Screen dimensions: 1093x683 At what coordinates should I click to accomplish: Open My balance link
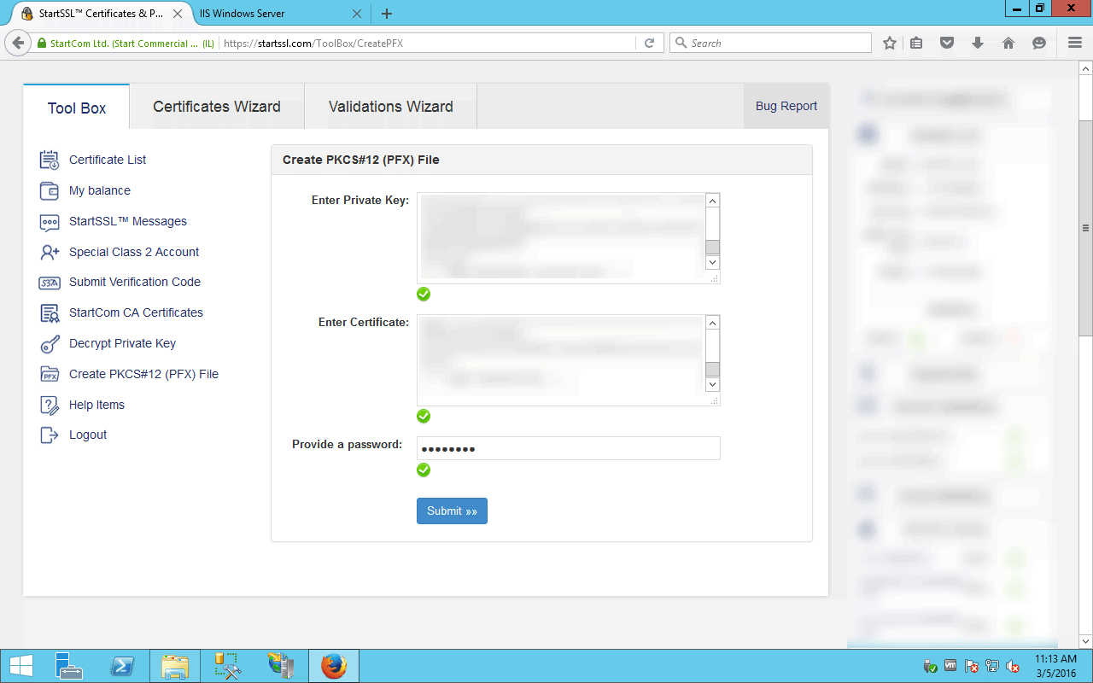tap(100, 190)
